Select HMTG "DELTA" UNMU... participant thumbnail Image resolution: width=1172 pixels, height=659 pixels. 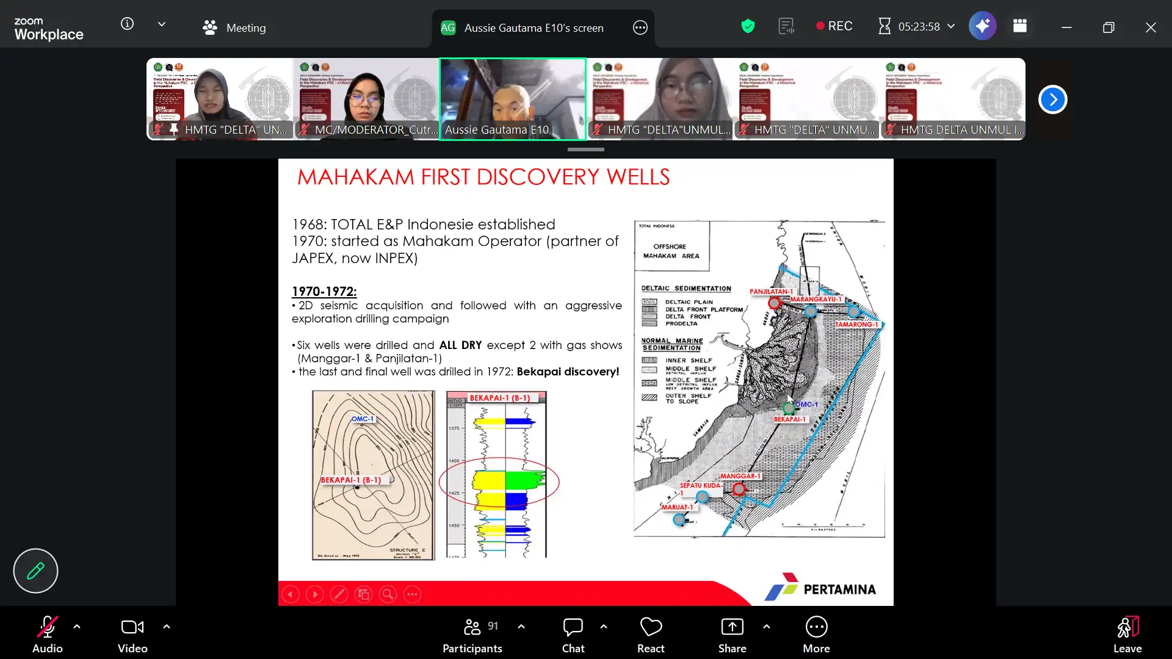806,99
